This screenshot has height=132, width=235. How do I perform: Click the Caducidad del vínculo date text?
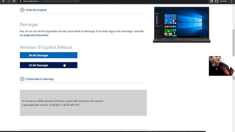click(x=51, y=105)
